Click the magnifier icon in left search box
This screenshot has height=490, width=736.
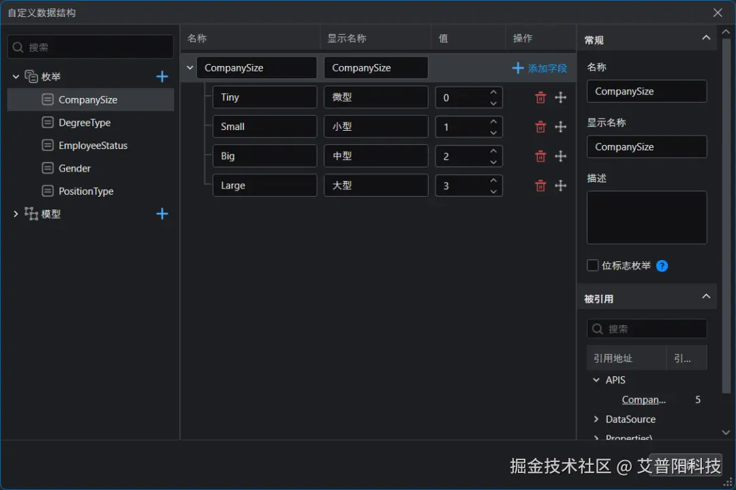point(17,46)
